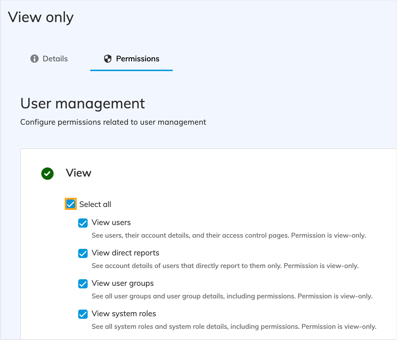Click the View only page title

(x=41, y=17)
